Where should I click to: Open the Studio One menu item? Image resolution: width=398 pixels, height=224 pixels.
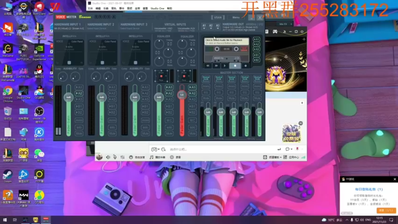[x=157, y=8]
